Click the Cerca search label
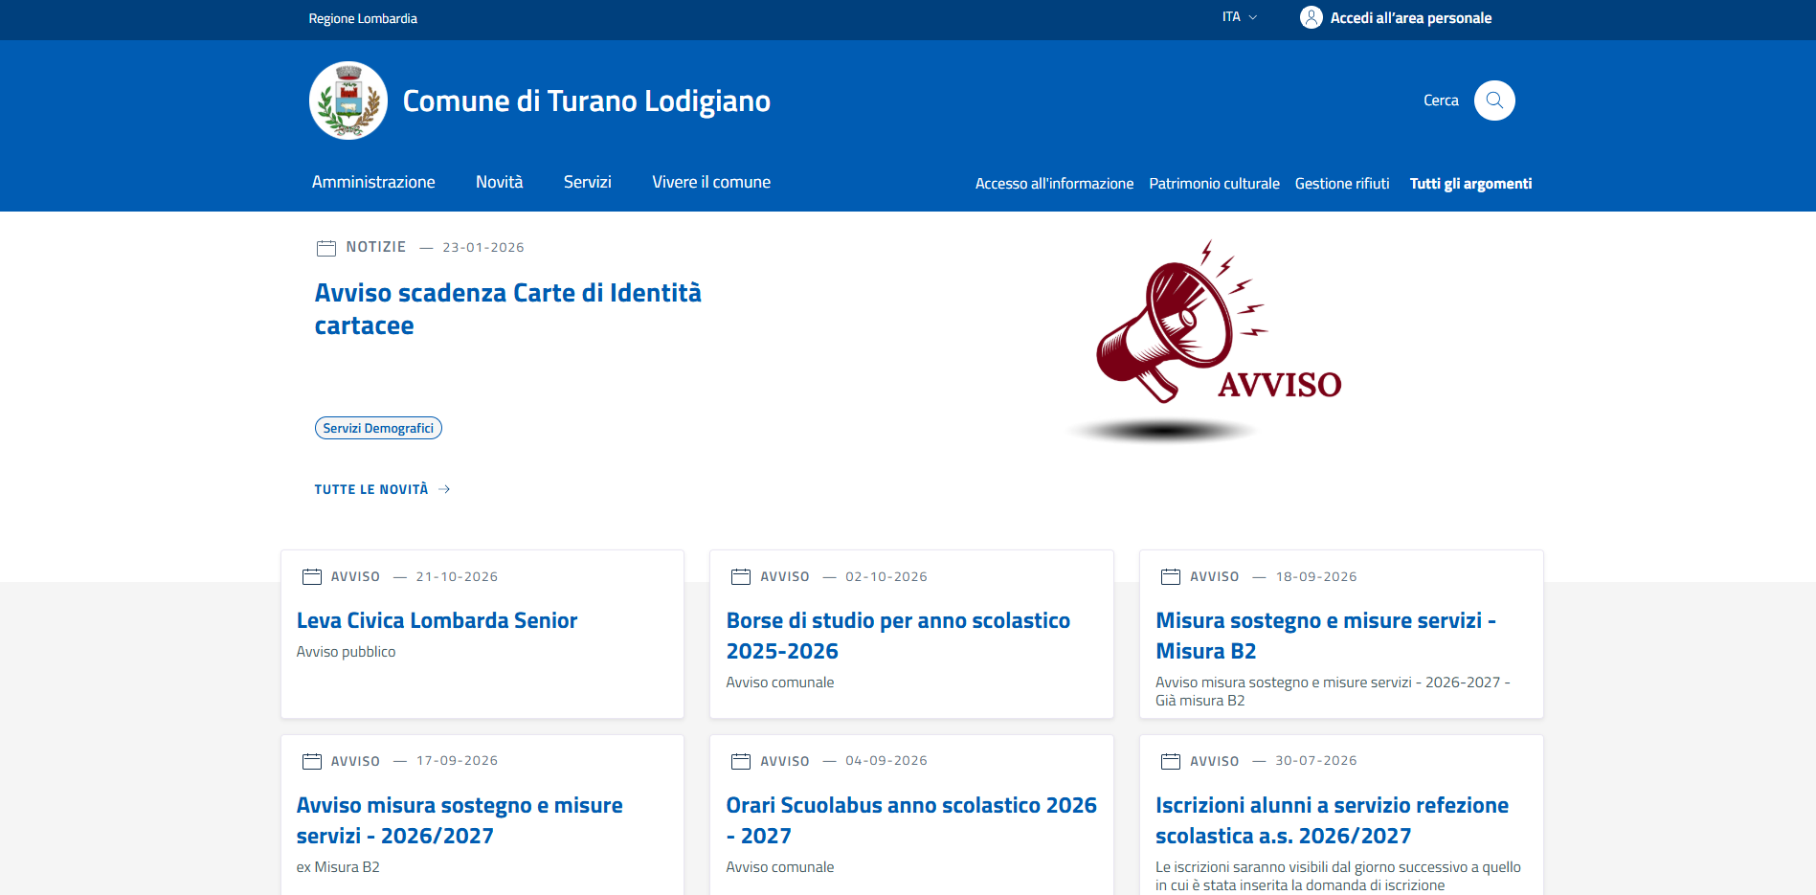 point(1441,101)
